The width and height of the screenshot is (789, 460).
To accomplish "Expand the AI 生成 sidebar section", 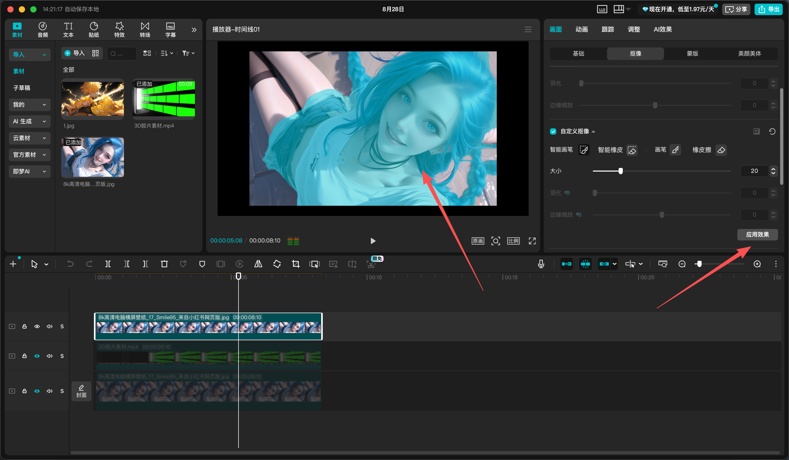I will (x=29, y=122).
